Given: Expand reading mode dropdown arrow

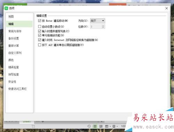Looking at the screenshot, I should [110, 126].
